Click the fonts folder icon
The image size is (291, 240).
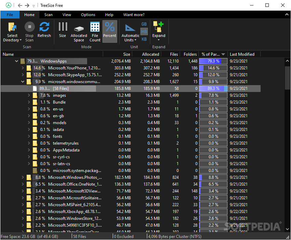[35, 136]
